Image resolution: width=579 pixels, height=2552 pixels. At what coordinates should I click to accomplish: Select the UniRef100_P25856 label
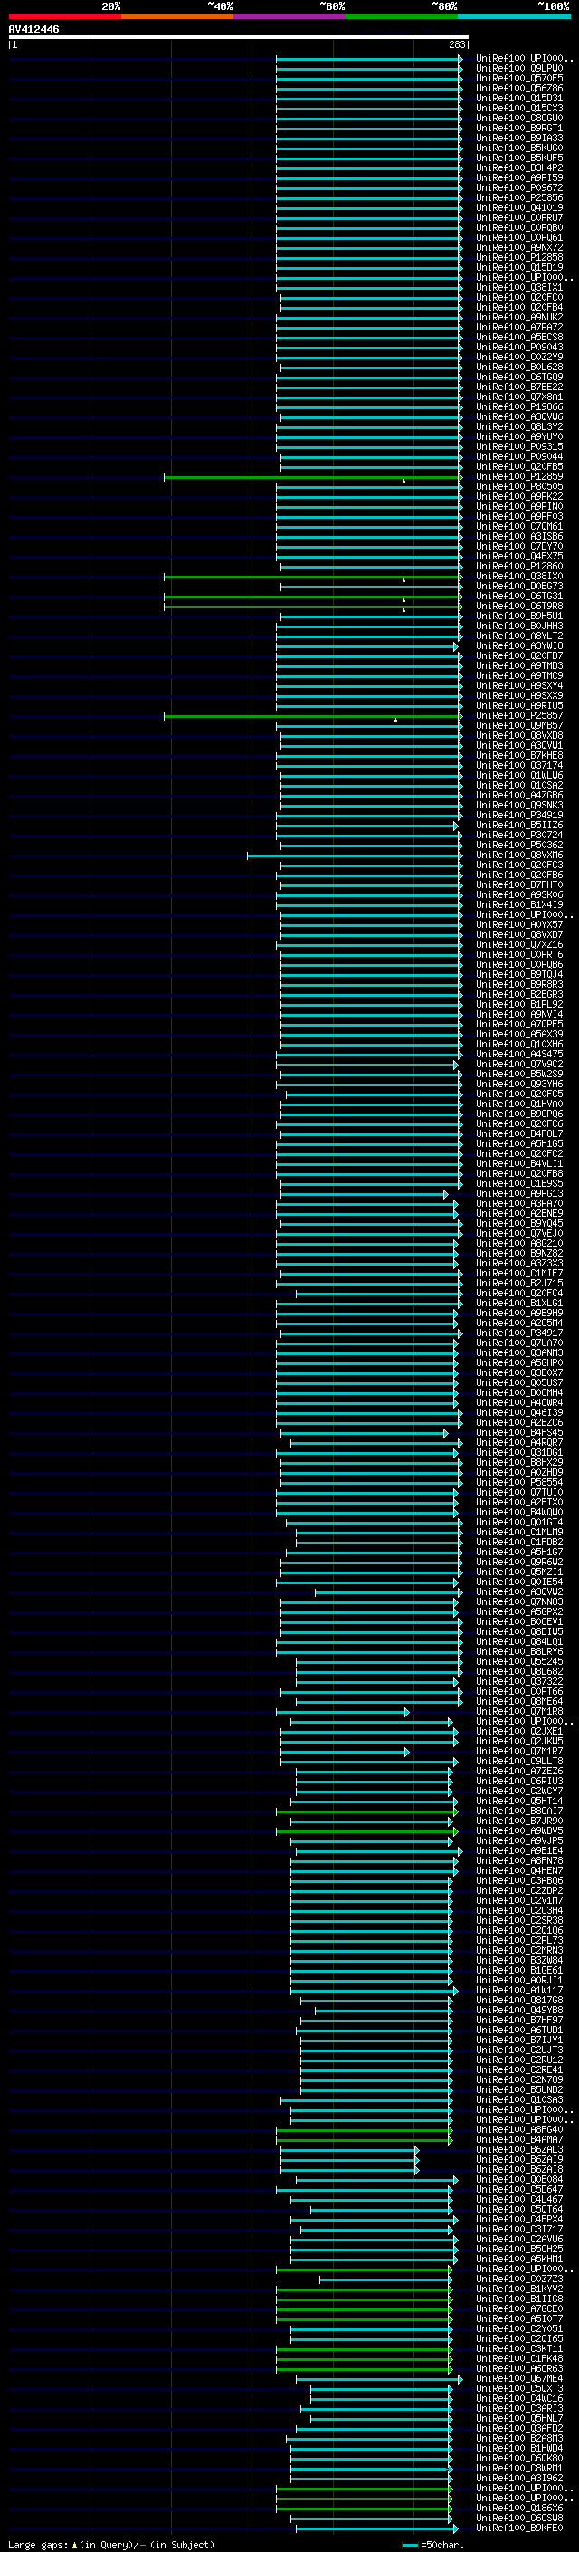[x=519, y=198]
